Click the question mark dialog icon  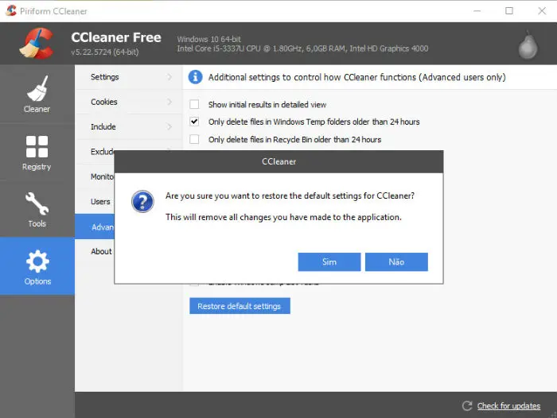(x=142, y=201)
